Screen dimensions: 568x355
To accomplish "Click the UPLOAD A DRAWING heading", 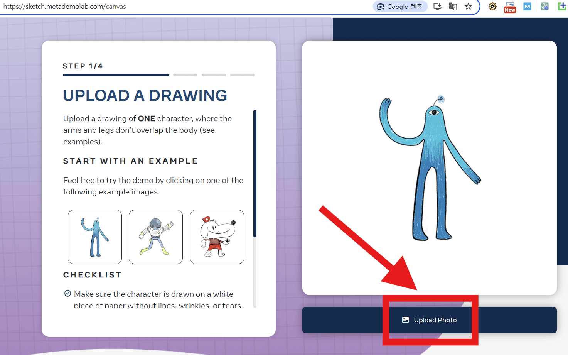I will coord(145,95).
